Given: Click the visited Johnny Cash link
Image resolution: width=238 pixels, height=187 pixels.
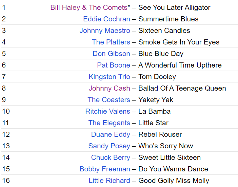Looking at the screenshot, I should point(109,88).
